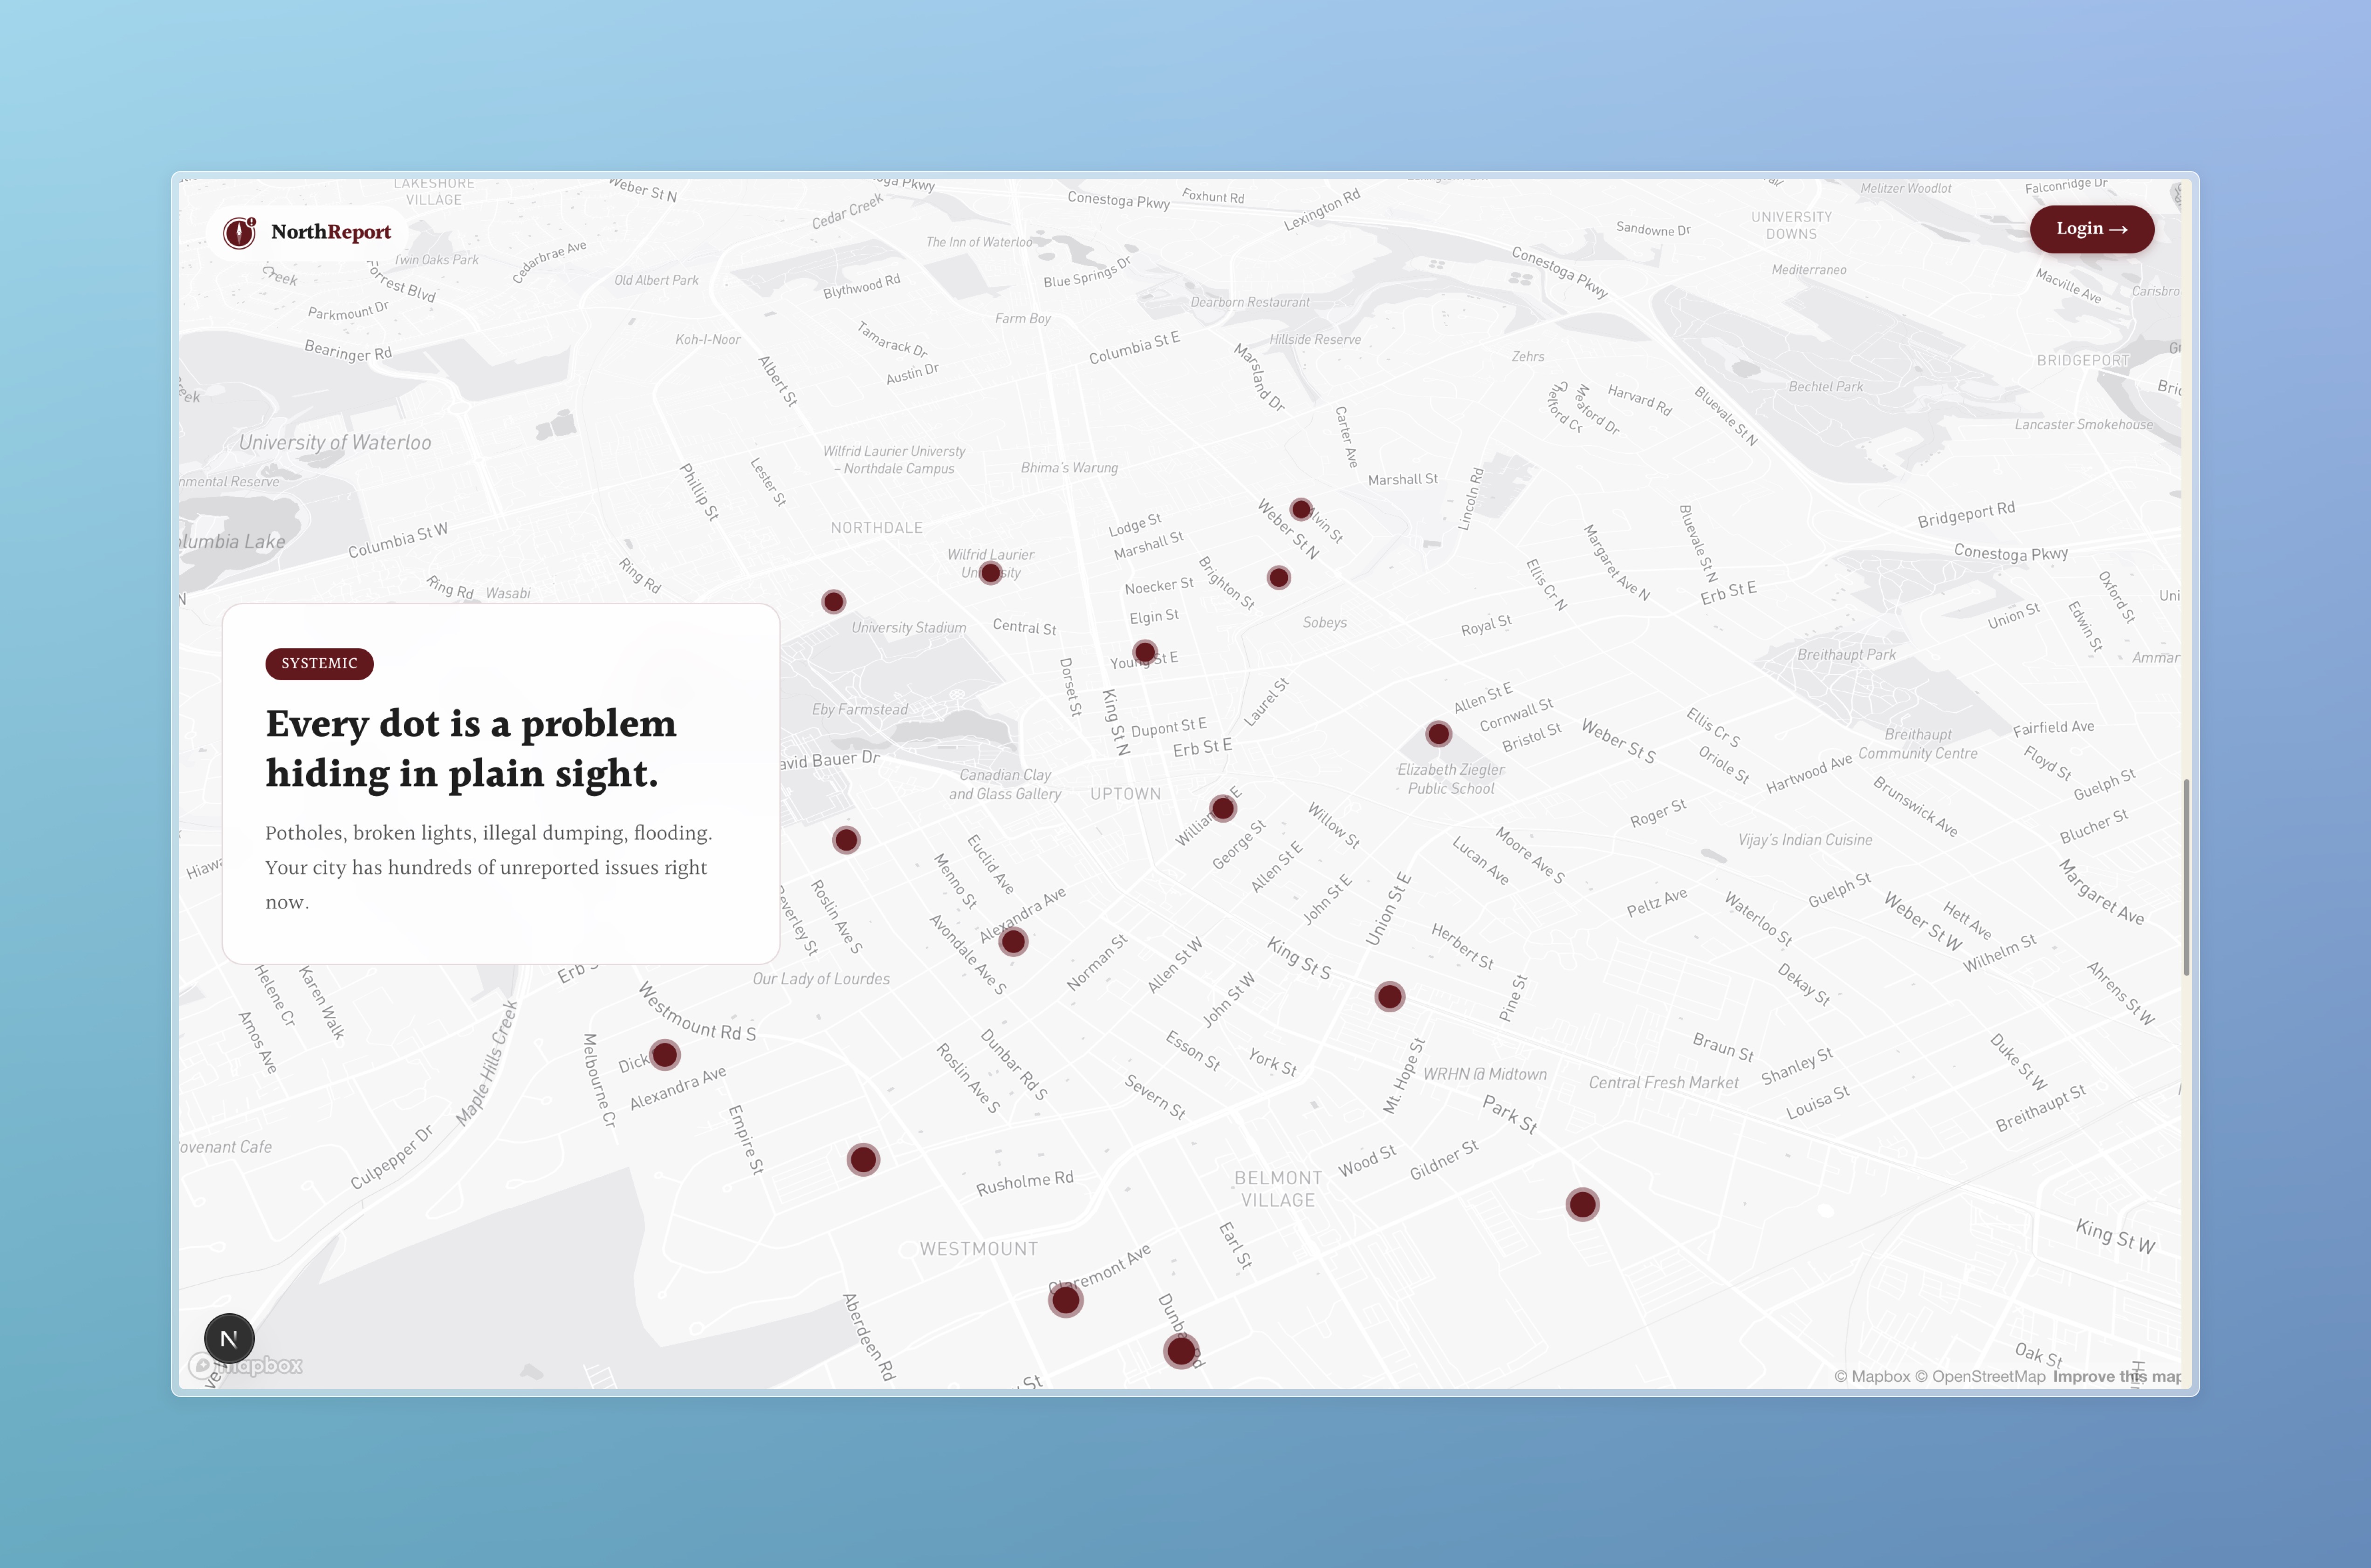Click map dot near Elizabeth Ziegler School

point(1439,734)
